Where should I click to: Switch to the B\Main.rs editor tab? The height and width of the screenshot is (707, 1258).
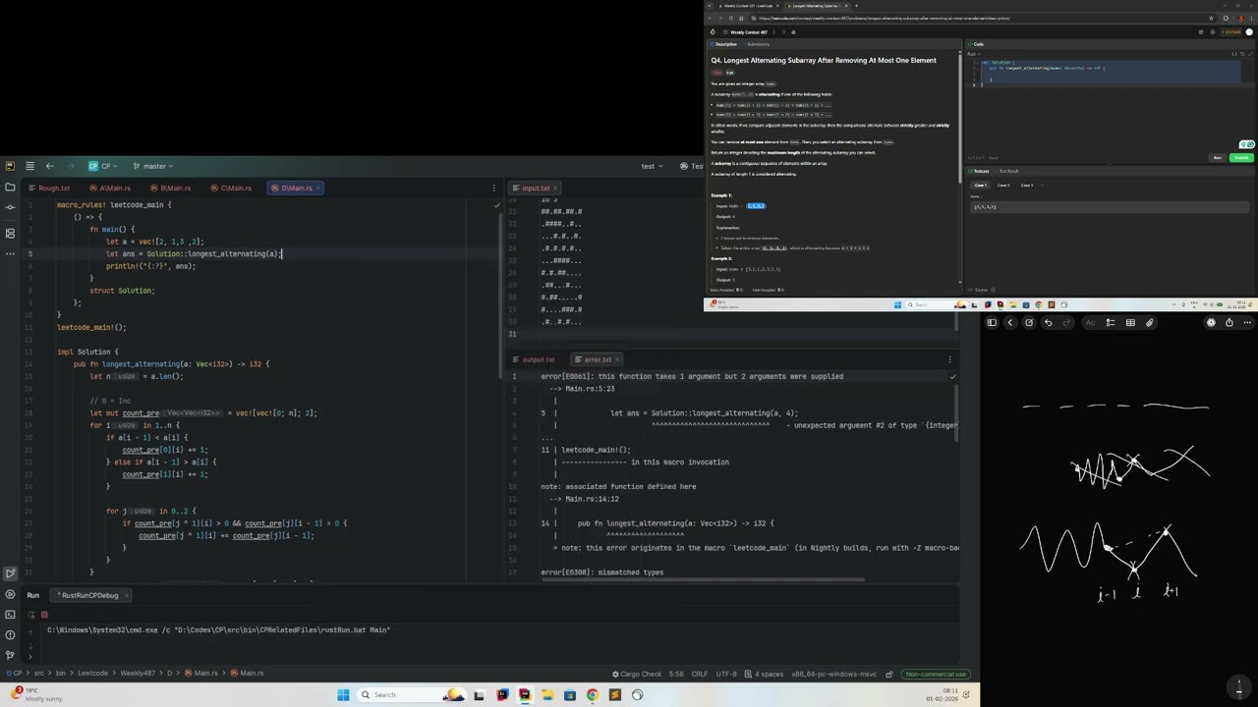pos(171,188)
